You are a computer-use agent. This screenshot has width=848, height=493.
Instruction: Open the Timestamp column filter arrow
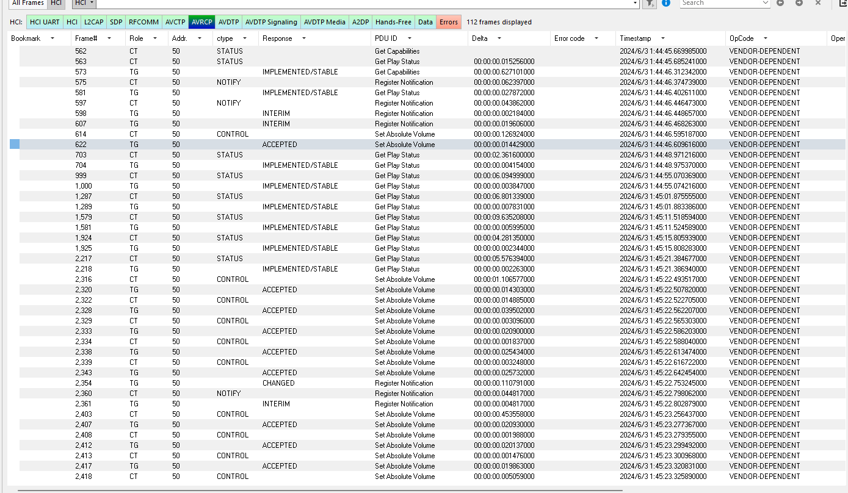[x=662, y=38]
